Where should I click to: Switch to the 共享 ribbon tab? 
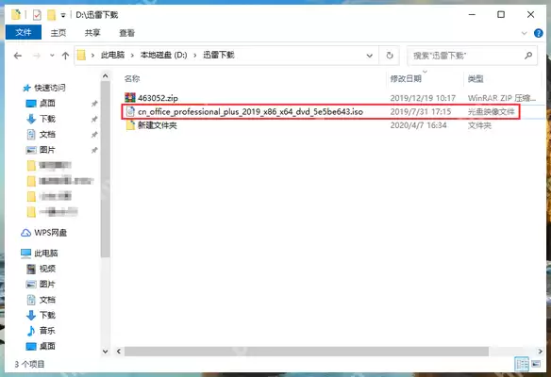tap(92, 33)
